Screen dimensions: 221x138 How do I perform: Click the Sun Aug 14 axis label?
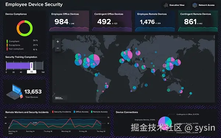30,131
